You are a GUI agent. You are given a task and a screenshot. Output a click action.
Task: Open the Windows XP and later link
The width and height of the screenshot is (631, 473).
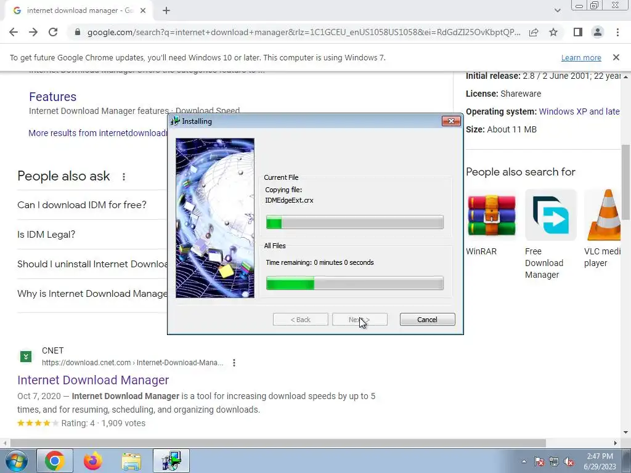coord(579,111)
